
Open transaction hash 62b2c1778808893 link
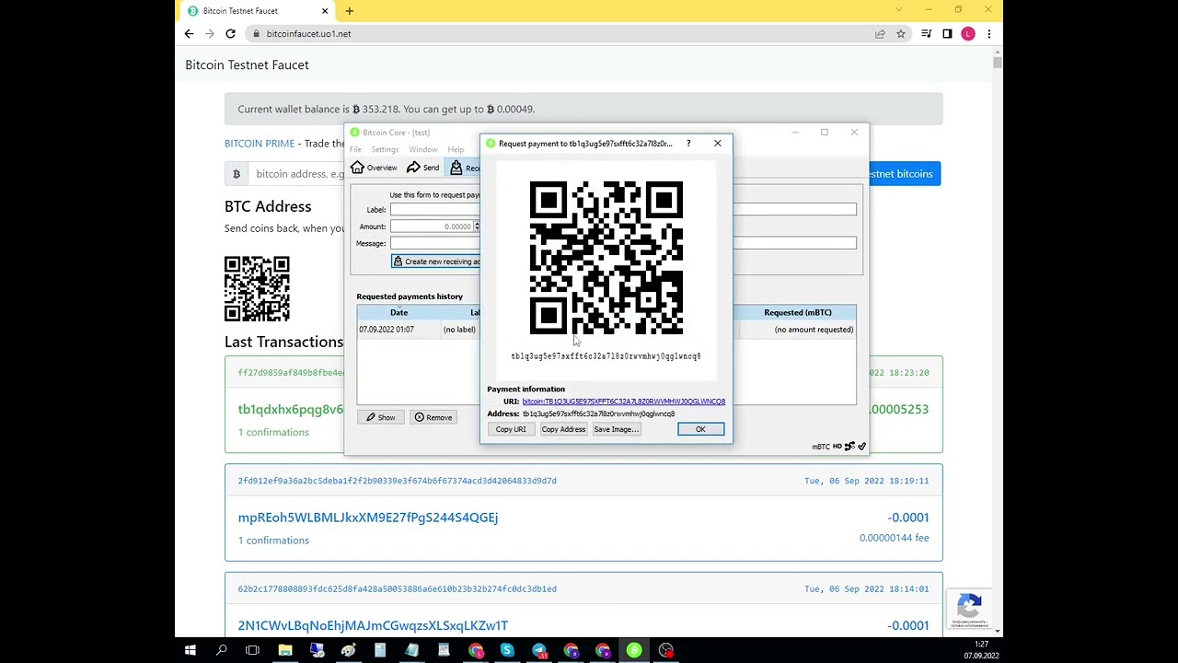coord(397,589)
